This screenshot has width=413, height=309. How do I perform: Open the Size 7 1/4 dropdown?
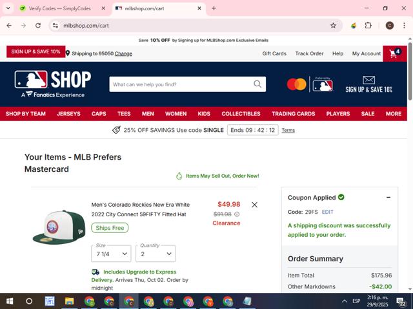(111, 254)
